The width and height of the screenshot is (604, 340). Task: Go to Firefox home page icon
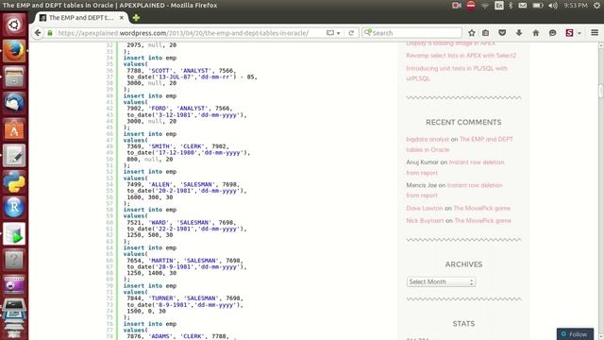click(536, 33)
